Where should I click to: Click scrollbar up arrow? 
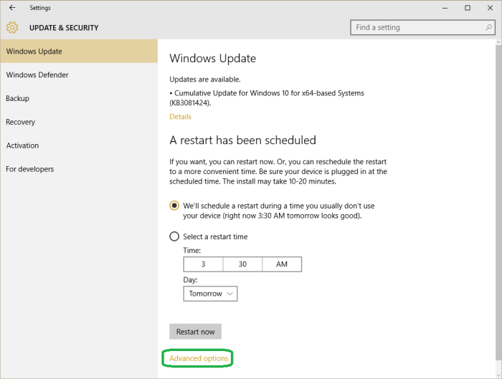499,42
